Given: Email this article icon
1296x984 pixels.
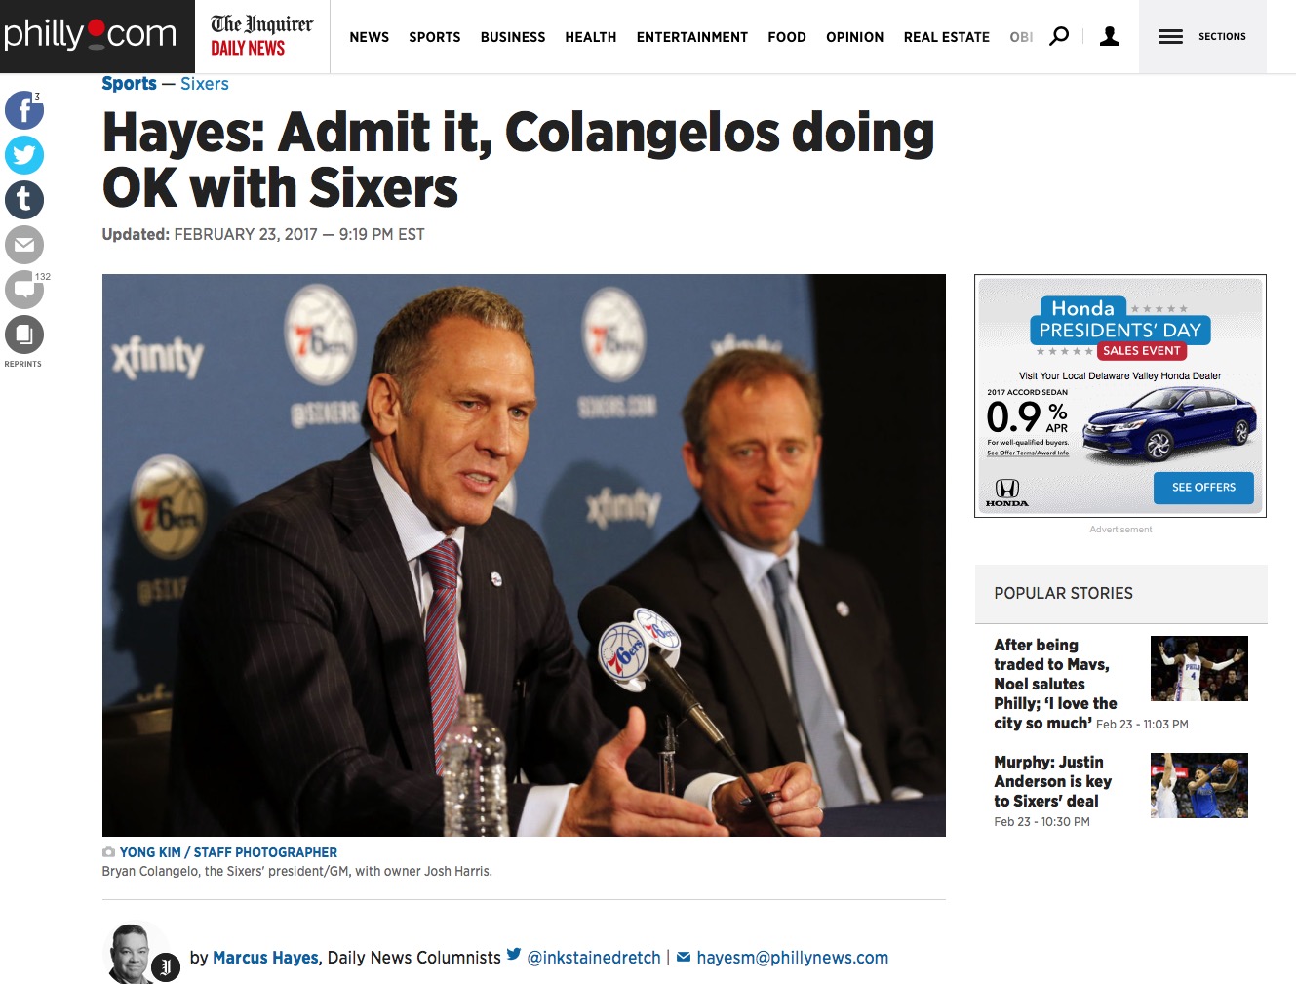Looking at the screenshot, I should point(24,245).
